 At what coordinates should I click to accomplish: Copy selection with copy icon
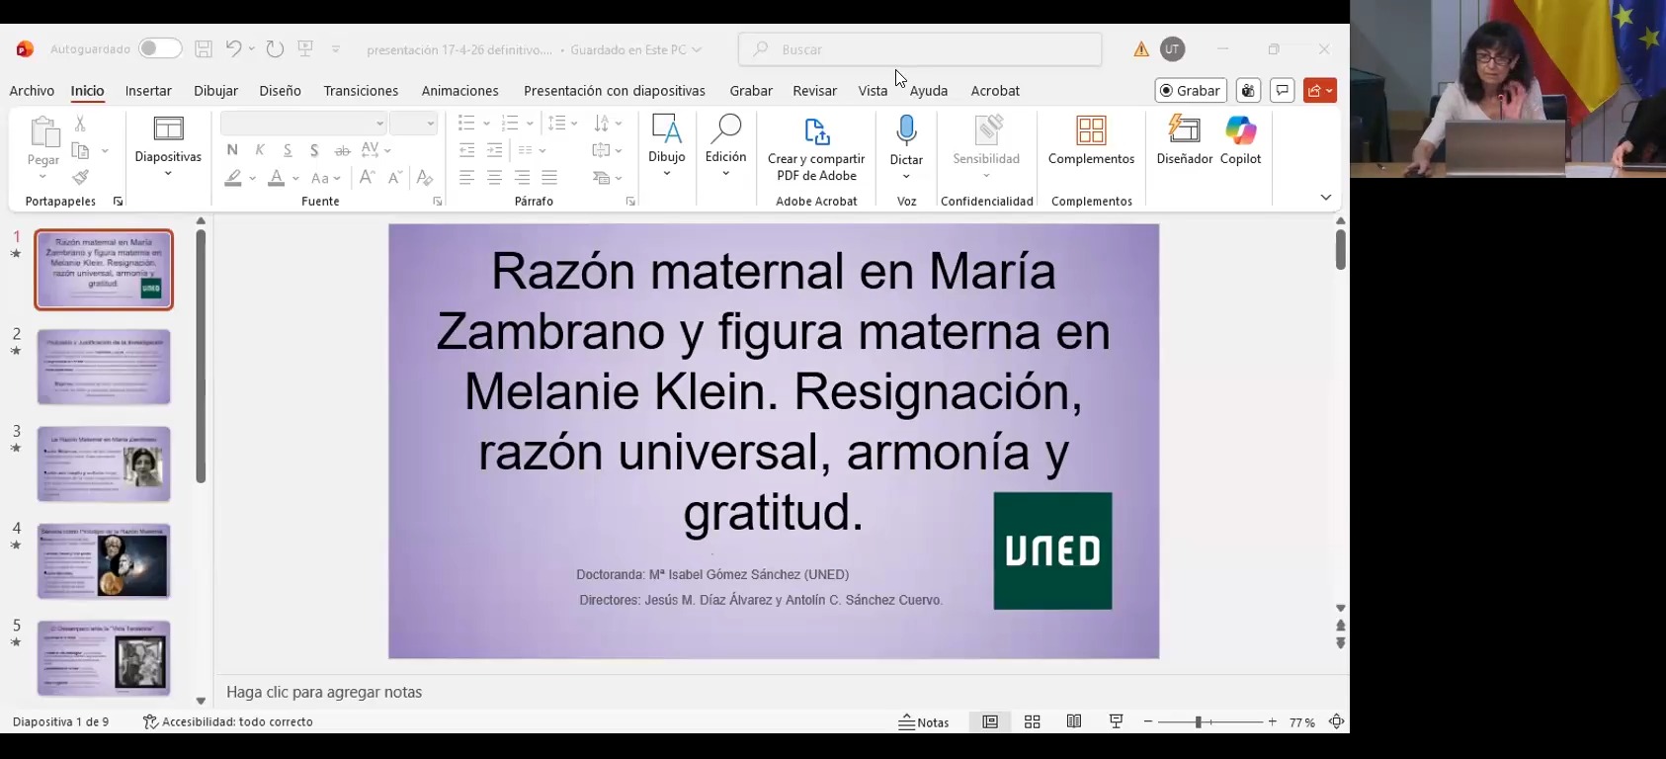(x=81, y=150)
